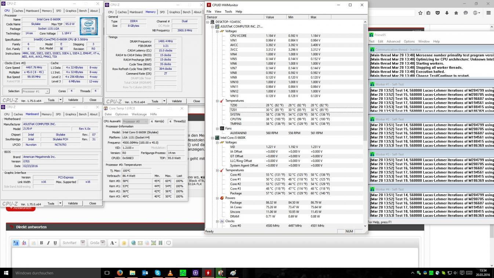The height and width of the screenshot is (278, 494).
Task: Open Firefox downloads arrow icon
Action: coord(447,13)
